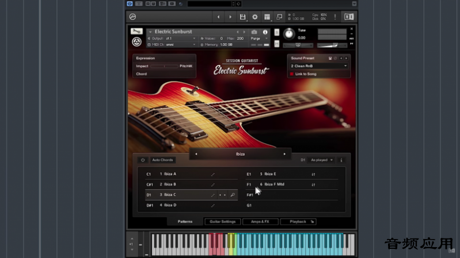Switch to the Guitar Settings tab
Viewport: 460px width, 258px height.
[223, 222]
